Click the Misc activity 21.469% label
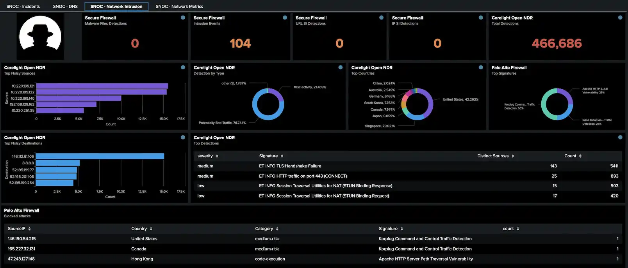This screenshot has height=268, width=628. [310, 87]
